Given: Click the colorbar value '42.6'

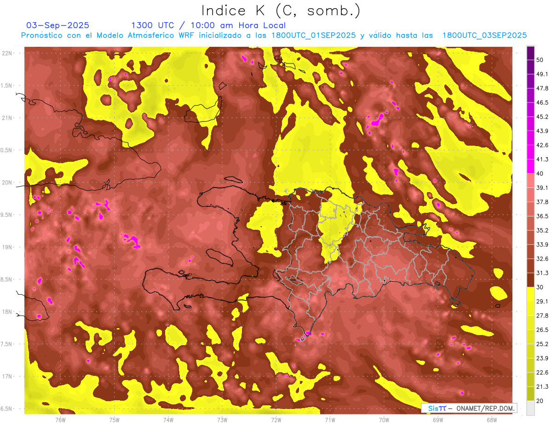Looking at the screenshot, I should point(542,145).
